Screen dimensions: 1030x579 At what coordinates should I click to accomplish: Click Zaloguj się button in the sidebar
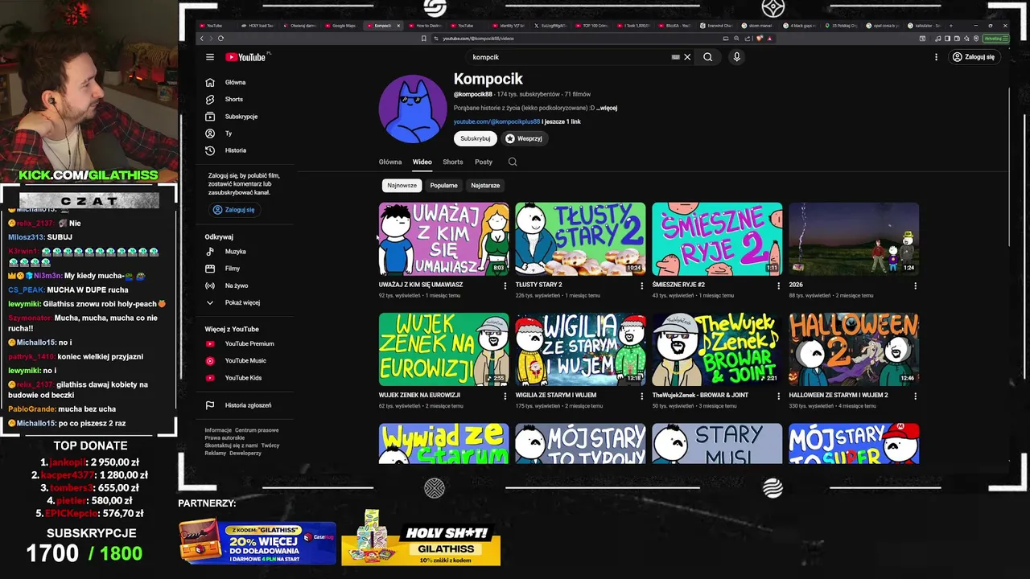click(234, 210)
